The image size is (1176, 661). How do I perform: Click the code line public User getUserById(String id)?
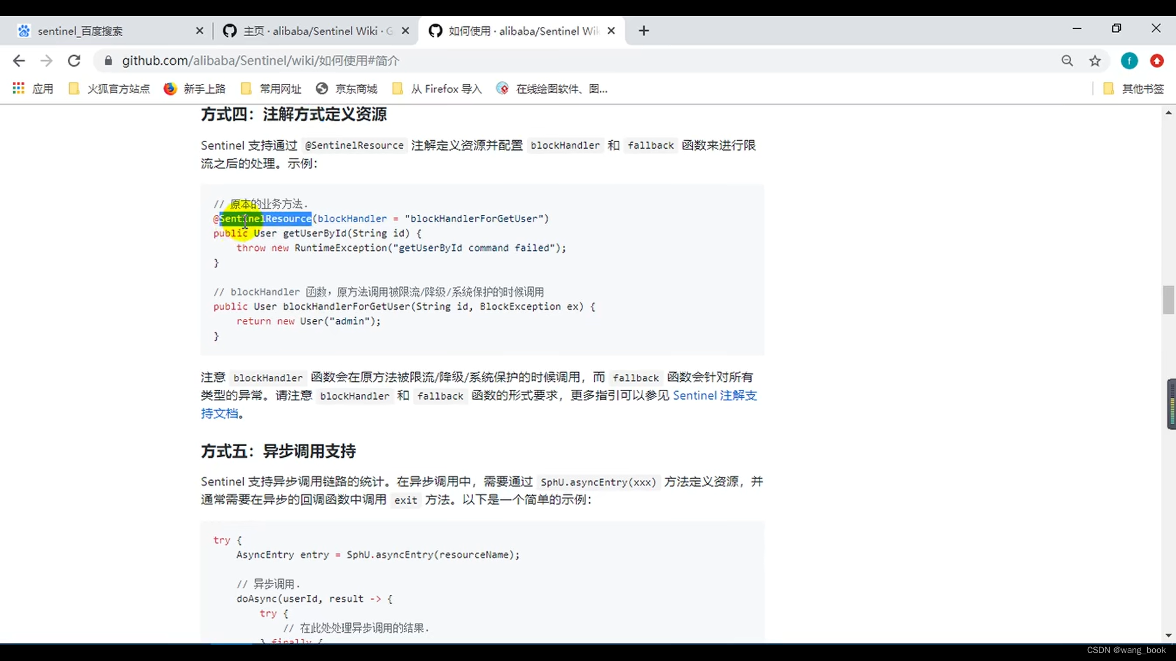tap(317, 233)
